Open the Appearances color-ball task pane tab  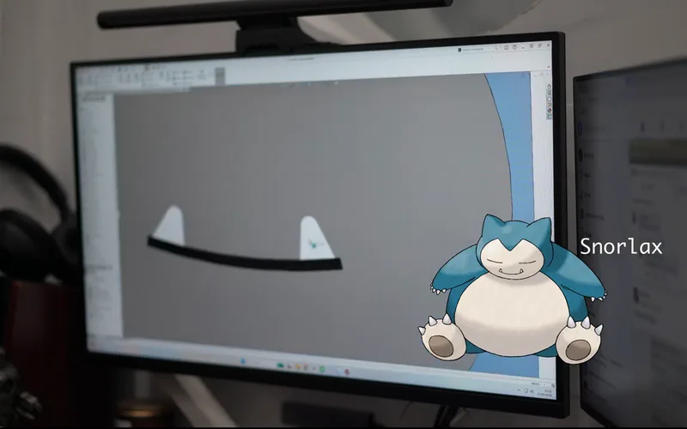pyautogui.click(x=550, y=110)
